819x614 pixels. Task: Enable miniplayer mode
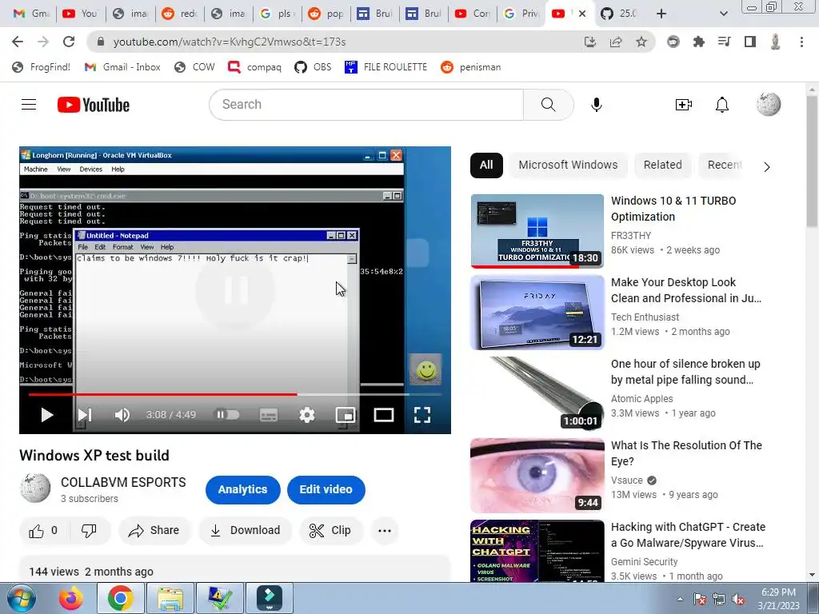pyautogui.click(x=346, y=415)
